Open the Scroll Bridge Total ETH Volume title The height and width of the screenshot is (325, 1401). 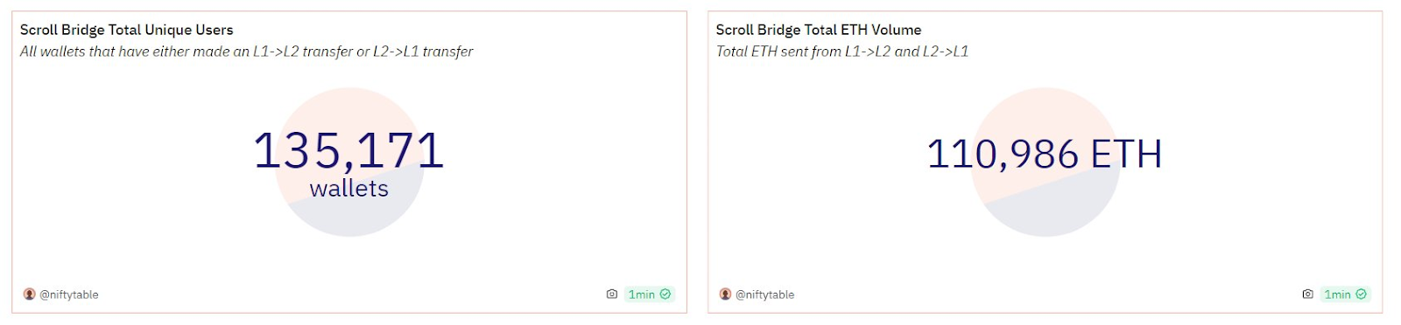[819, 30]
